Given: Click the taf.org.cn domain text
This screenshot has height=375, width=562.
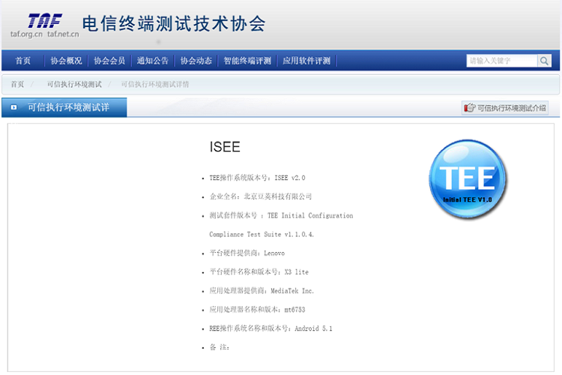Looking at the screenshot, I should (x=26, y=34).
